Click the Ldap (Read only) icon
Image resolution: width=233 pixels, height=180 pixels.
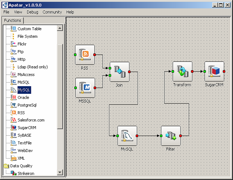[x=13, y=67]
